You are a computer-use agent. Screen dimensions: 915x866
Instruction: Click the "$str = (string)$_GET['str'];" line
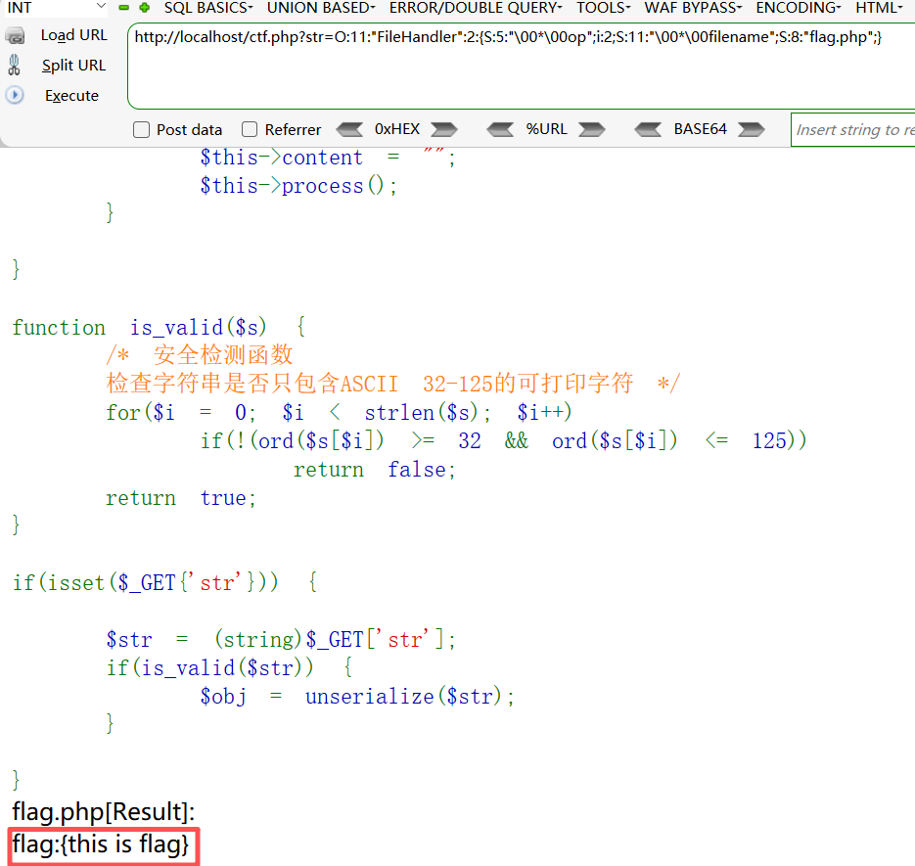tap(281, 640)
